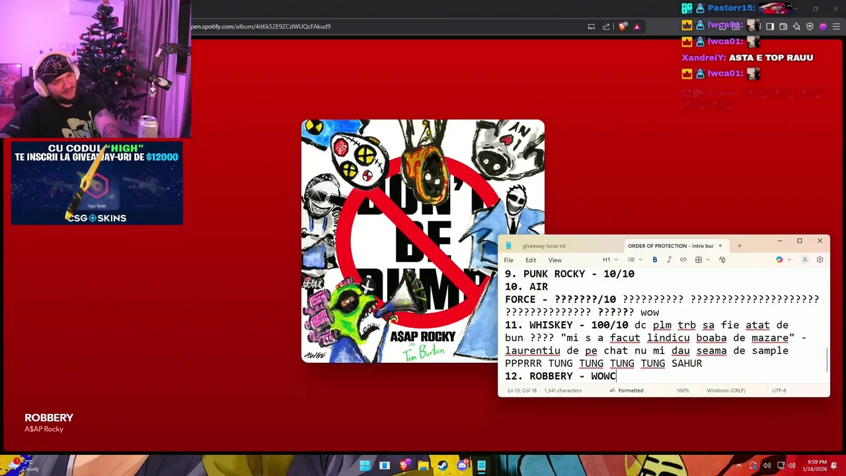Click the text '11. WHISKEY - 100/10'

click(x=566, y=325)
